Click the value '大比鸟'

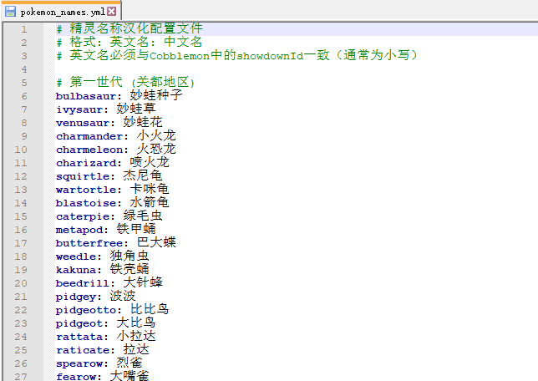point(136,323)
